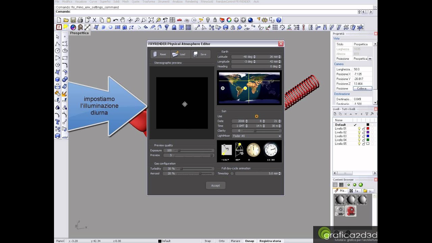Adjust the 1 GMT timezone stepper
The width and height of the screenshot is (432, 243).
point(247,126)
